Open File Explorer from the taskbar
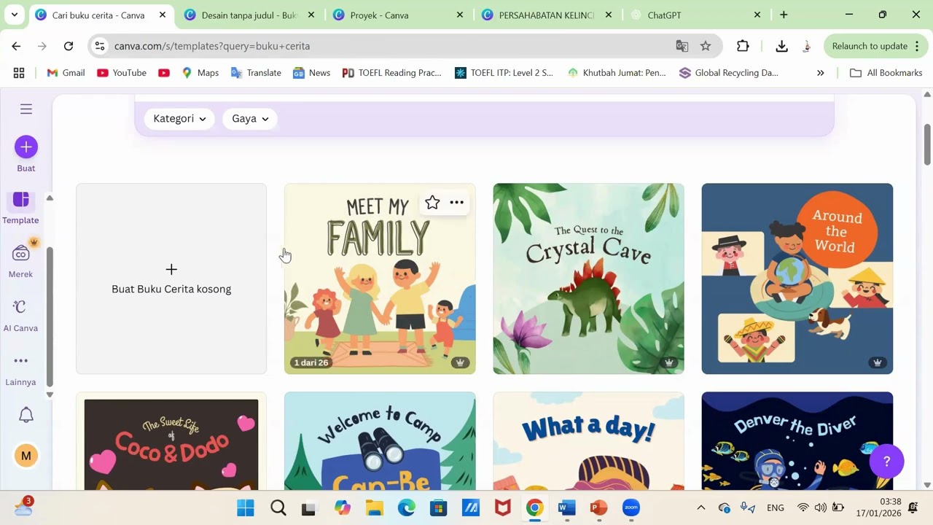The height and width of the screenshot is (525, 933). pyautogui.click(x=374, y=507)
